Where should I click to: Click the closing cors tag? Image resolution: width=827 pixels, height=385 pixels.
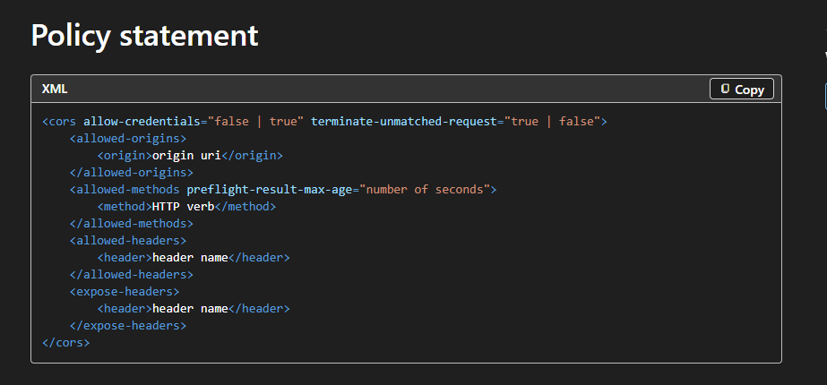tap(66, 342)
